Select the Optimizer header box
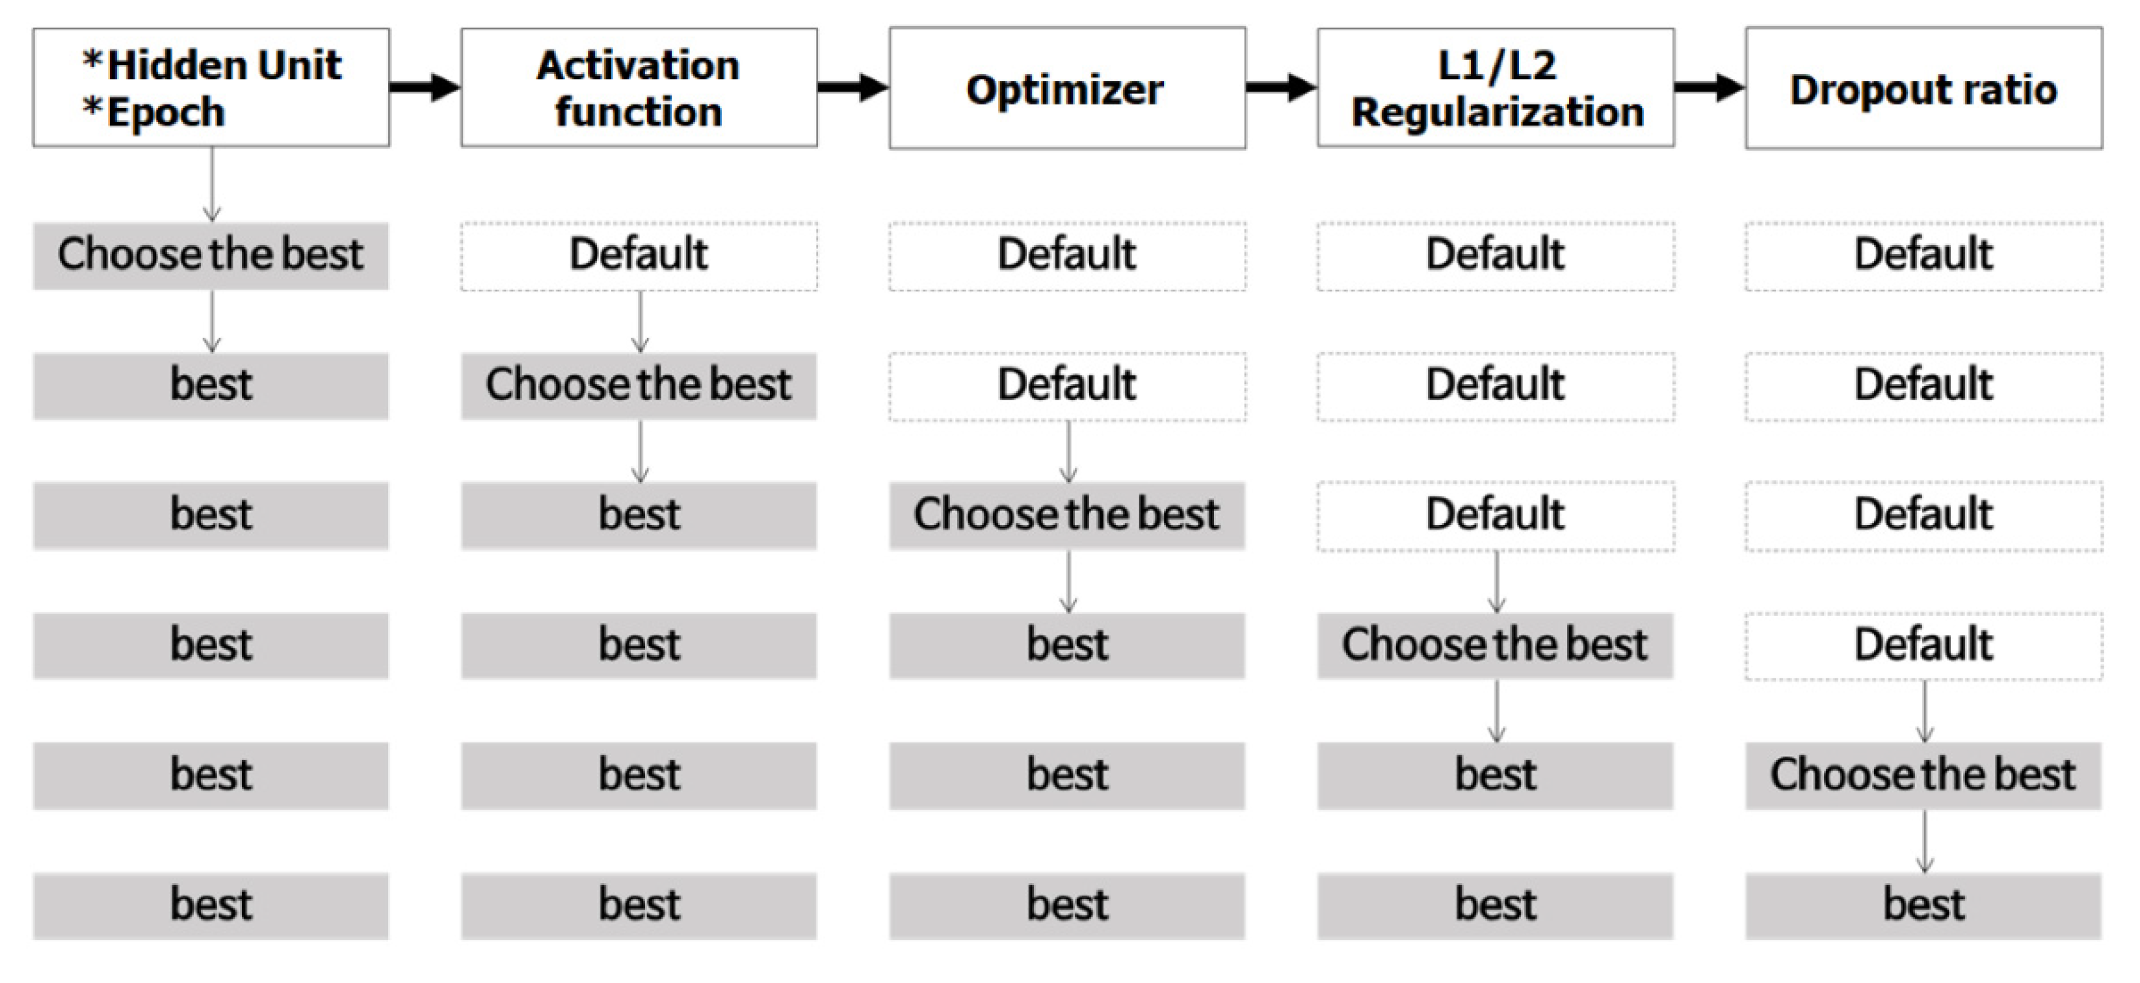 (x=1066, y=88)
